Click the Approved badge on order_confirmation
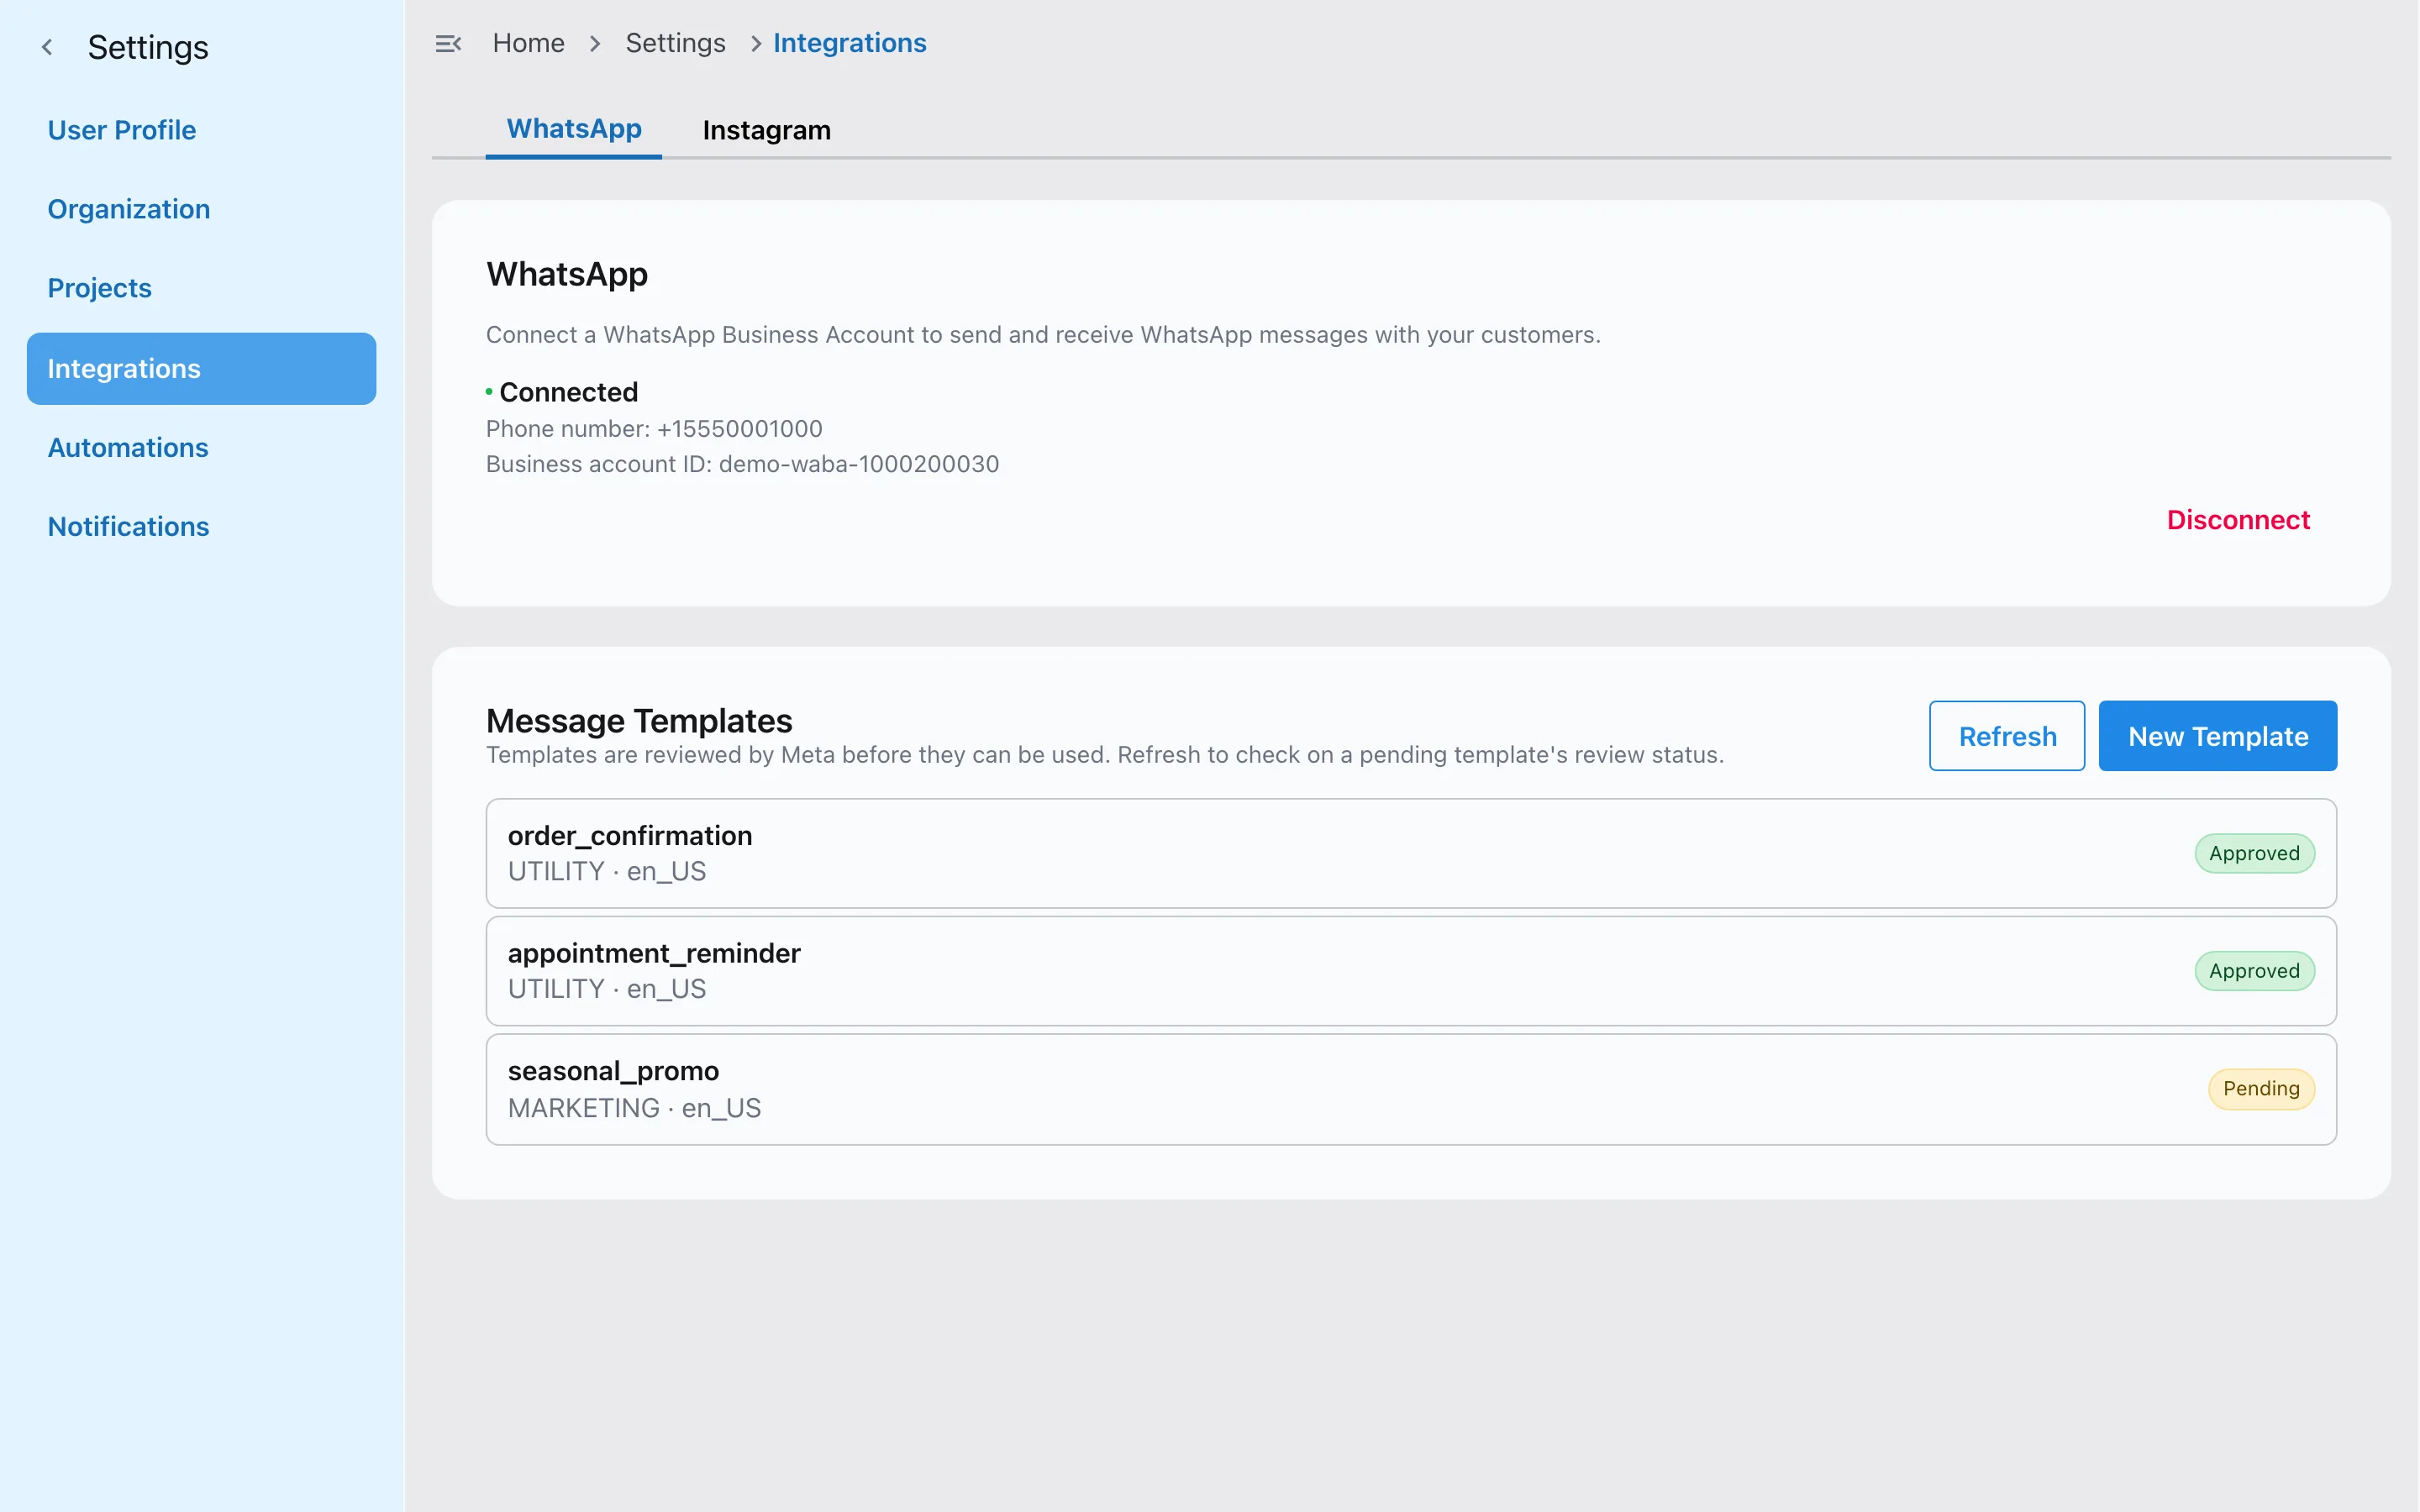This screenshot has width=2420, height=1512. point(2254,853)
